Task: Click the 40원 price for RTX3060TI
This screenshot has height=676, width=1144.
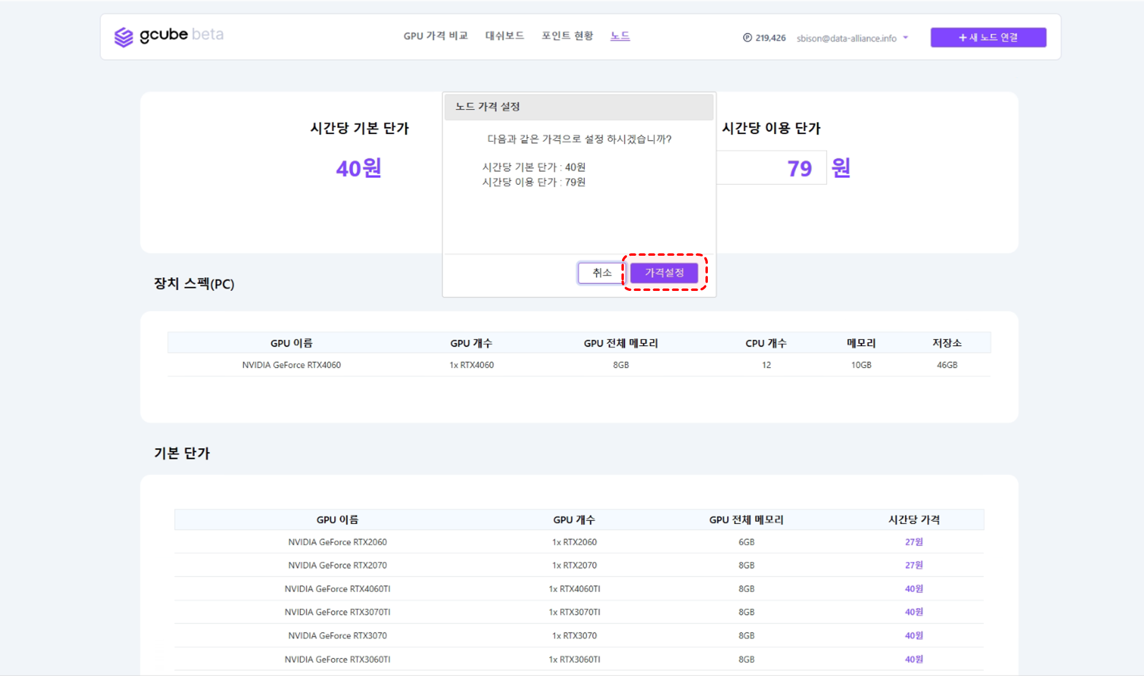Action: click(x=914, y=659)
